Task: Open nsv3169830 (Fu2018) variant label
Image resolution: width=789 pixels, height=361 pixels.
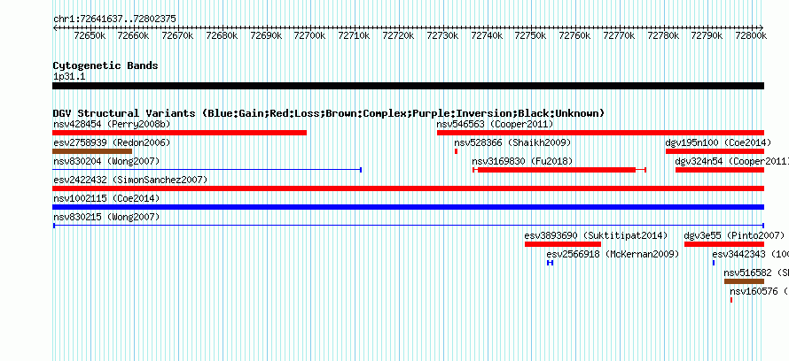Action: point(522,162)
